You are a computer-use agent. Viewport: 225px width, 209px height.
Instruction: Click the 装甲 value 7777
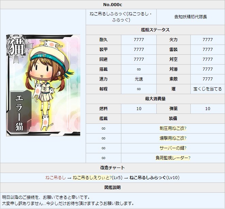point(139,50)
